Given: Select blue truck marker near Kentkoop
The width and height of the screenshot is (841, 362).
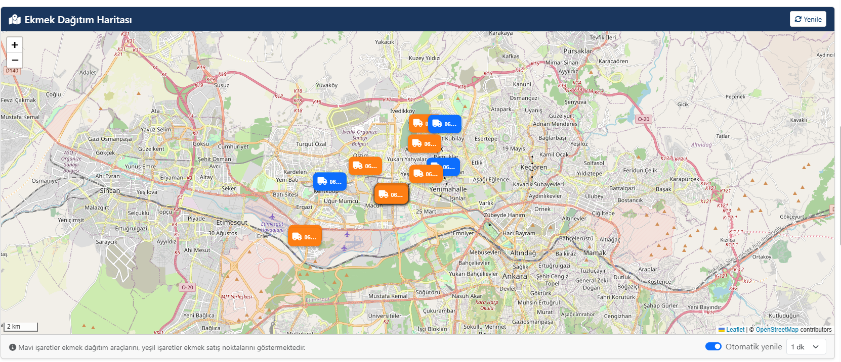Looking at the screenshot, I should (x=330, y=181).
